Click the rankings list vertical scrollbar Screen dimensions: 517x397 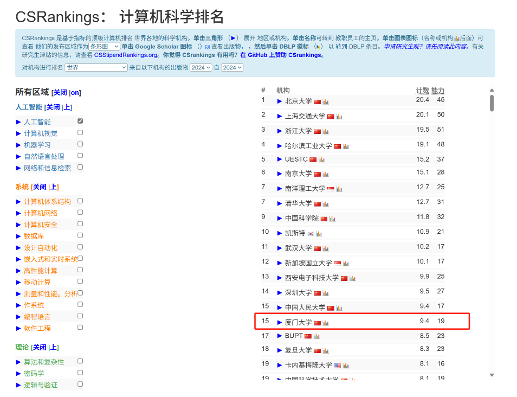point(492,103)
